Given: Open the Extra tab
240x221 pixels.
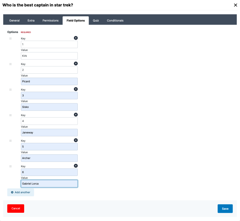Looking at the screenshot, I should (x=31, y=21).
